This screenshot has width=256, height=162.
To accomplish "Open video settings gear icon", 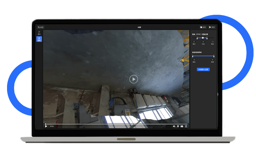I will 178,126.
